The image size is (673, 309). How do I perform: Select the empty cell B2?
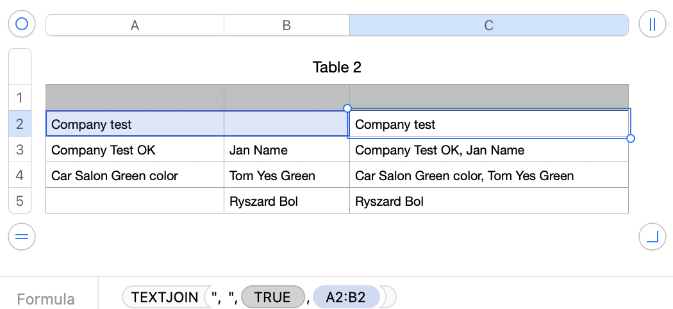pyautogui.click(x=287, y=124)
